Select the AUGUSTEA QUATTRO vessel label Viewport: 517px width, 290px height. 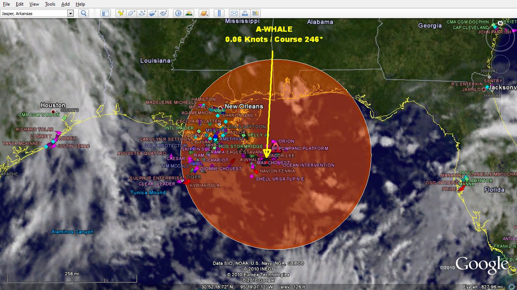click(x=142, y=153)
